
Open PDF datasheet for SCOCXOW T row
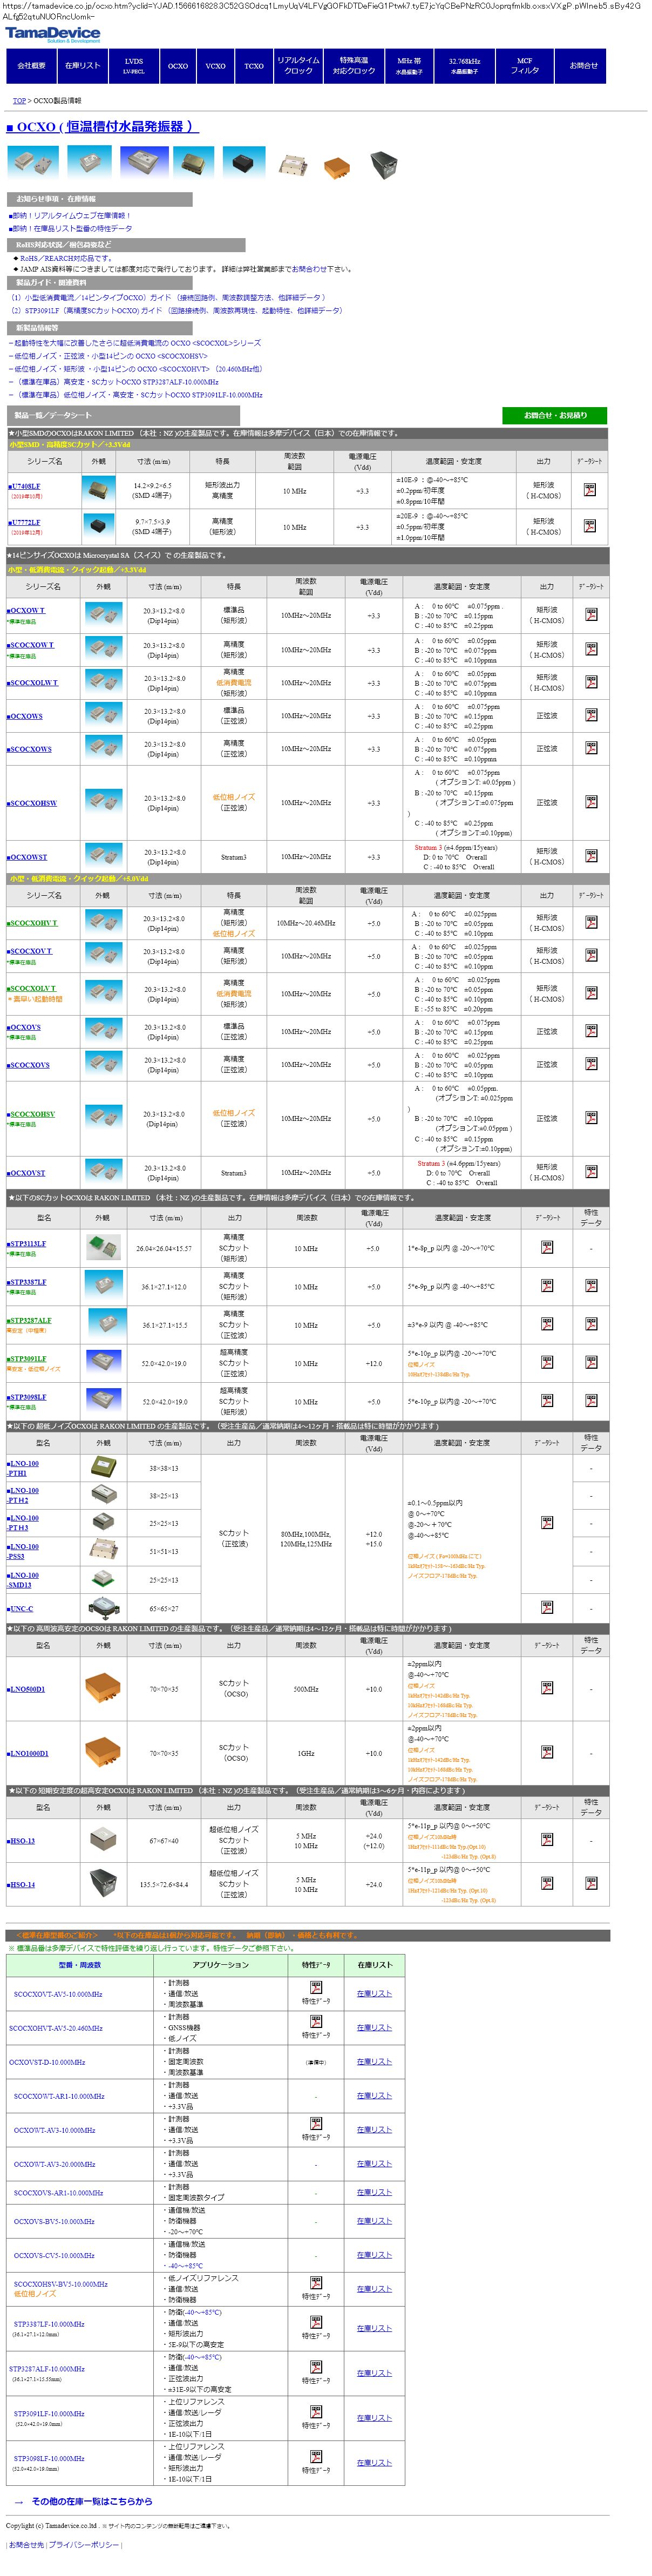click(x=591, y=649)
